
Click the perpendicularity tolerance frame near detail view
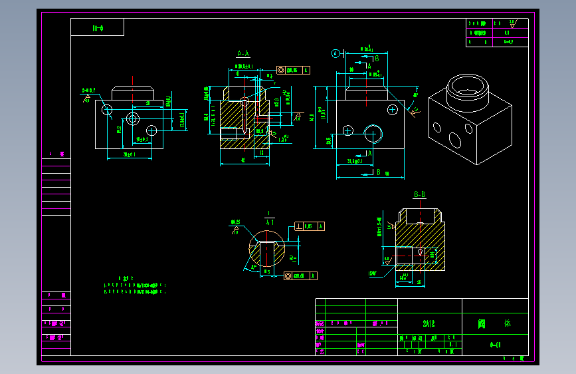coord(310,226)
